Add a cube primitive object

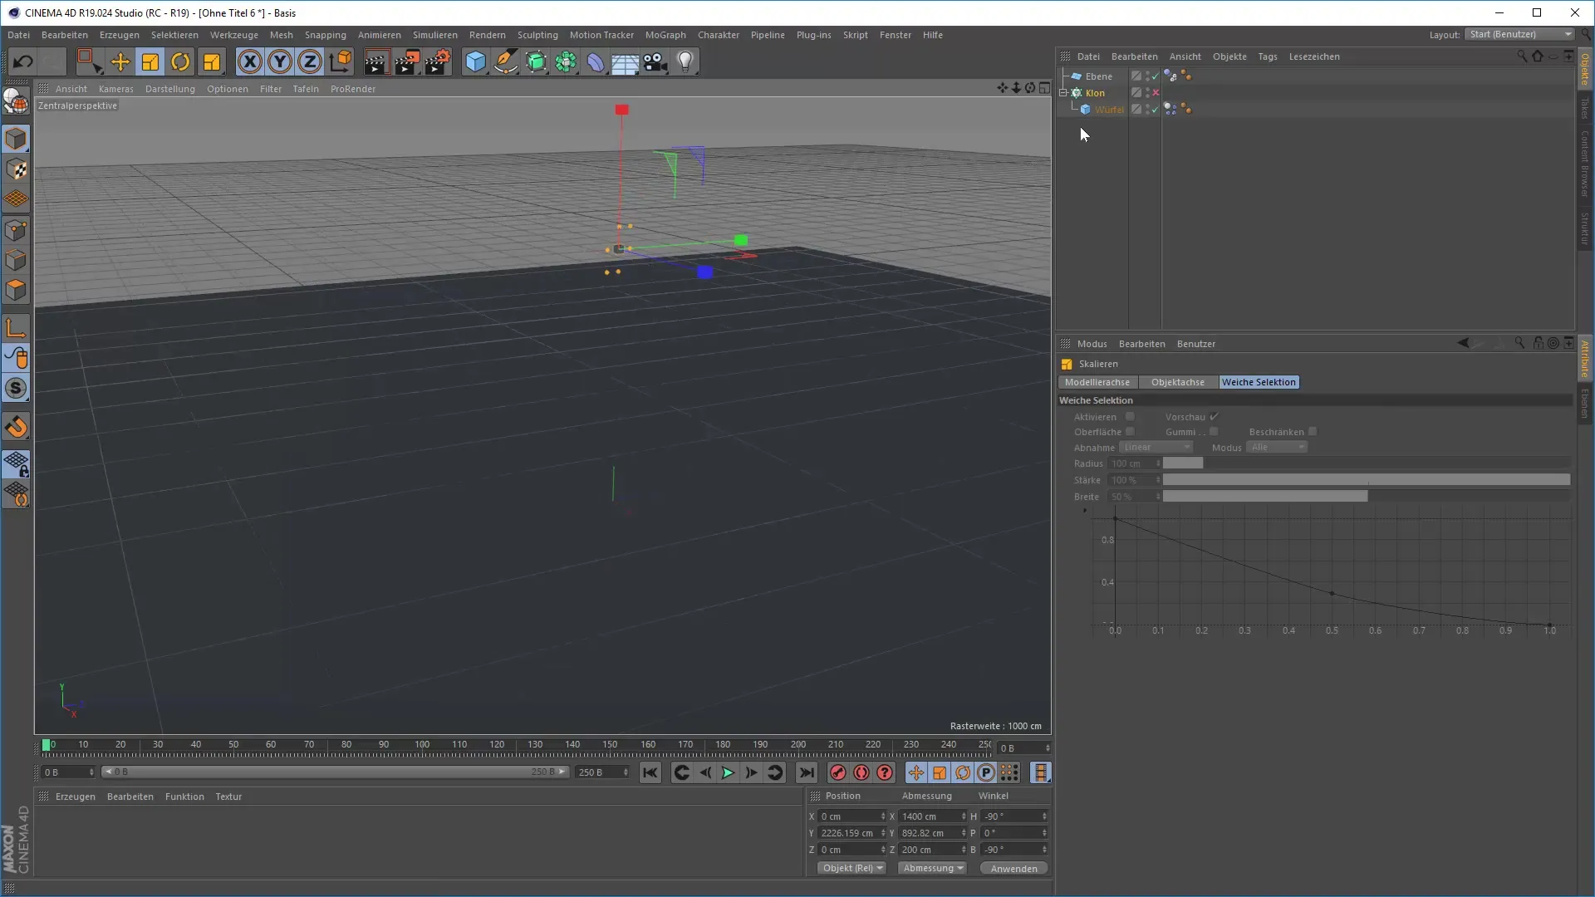(475, 62)
